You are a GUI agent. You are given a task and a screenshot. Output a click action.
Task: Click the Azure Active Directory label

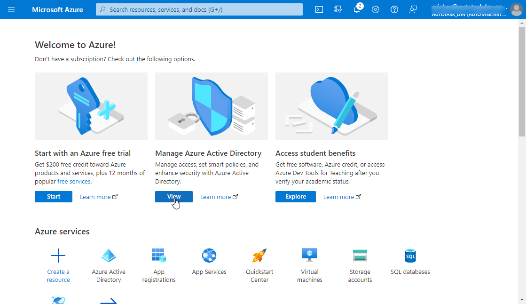109,276
